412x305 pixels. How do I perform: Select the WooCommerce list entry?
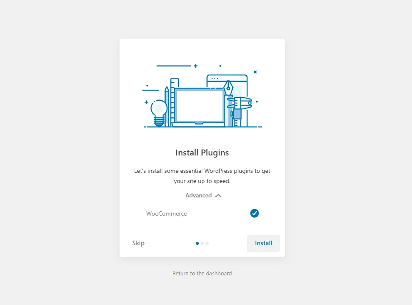[x=166, y=213]
